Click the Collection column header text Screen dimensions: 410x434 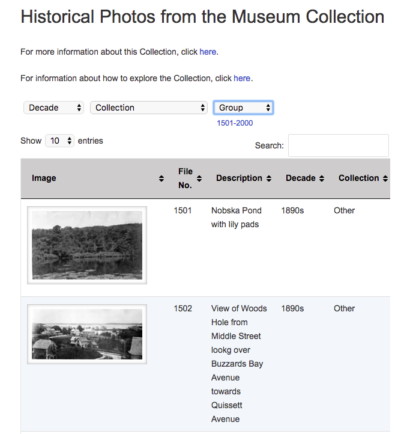[x=358, y=179]
